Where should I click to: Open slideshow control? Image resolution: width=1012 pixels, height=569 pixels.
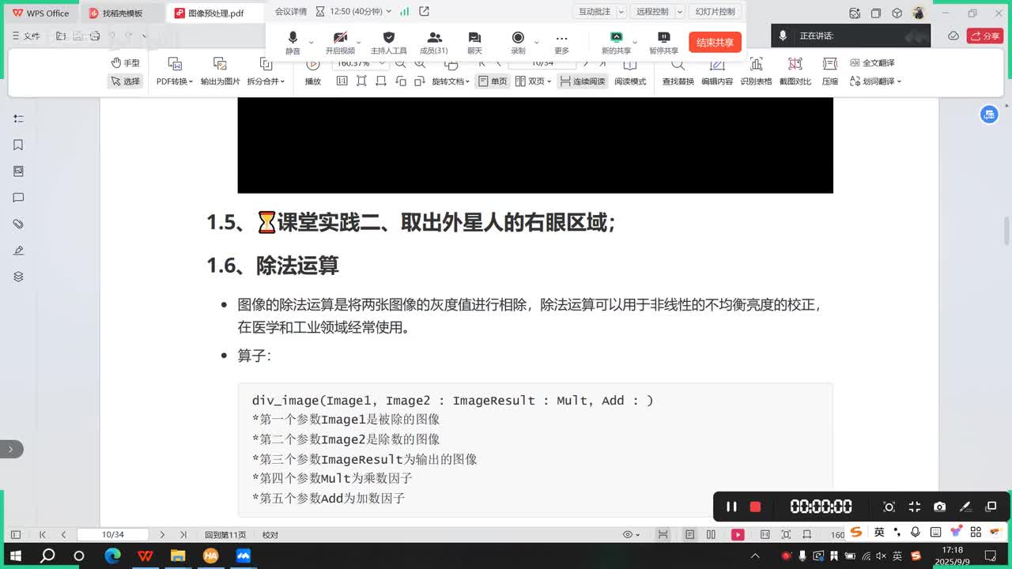click(x=715, y=12)
